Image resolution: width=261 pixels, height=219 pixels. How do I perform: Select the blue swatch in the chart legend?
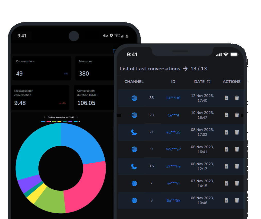click(x=43, y=122)
